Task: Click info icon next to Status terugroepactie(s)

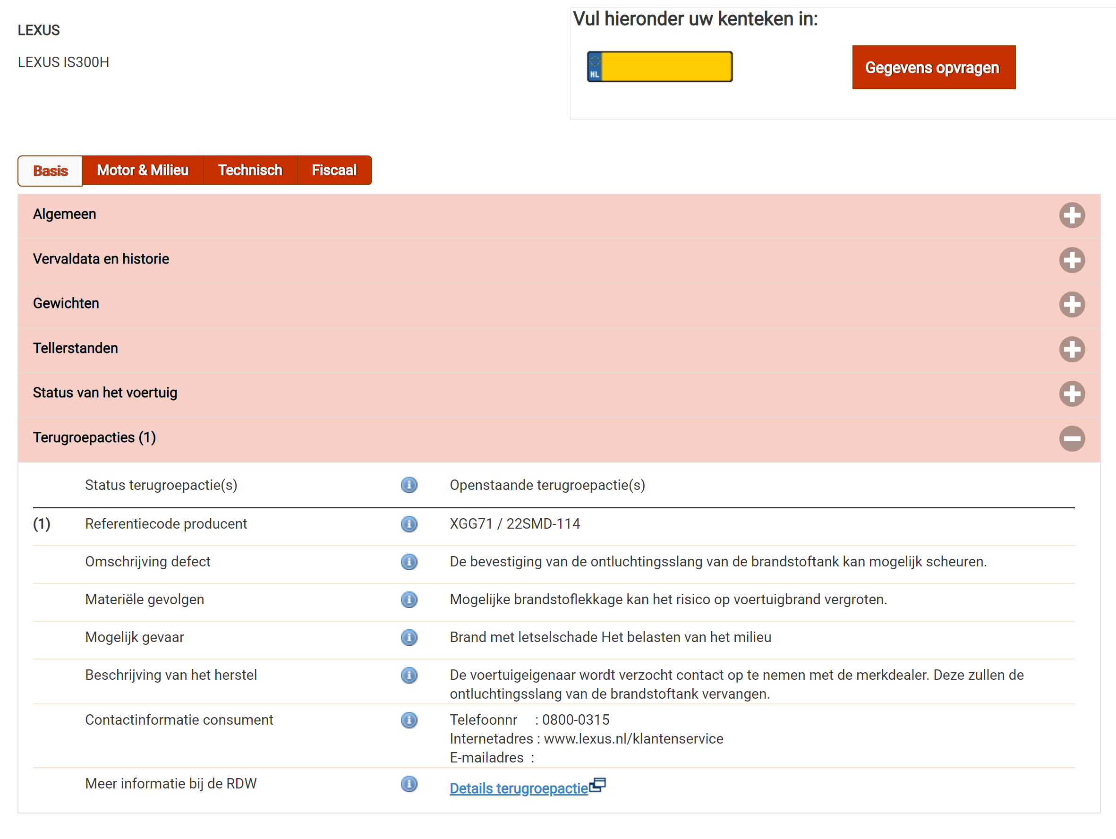Action: click(409, 485)
